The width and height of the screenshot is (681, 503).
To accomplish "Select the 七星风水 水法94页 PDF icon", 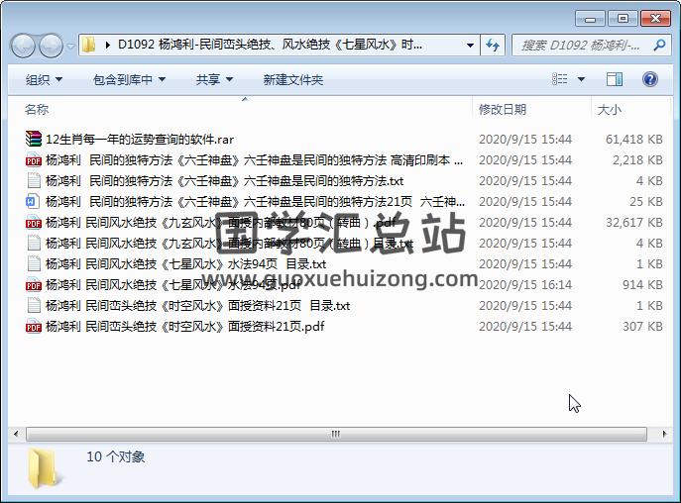I will [x=34, y=285].
